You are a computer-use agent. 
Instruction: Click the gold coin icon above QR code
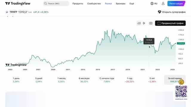(181, 82)
